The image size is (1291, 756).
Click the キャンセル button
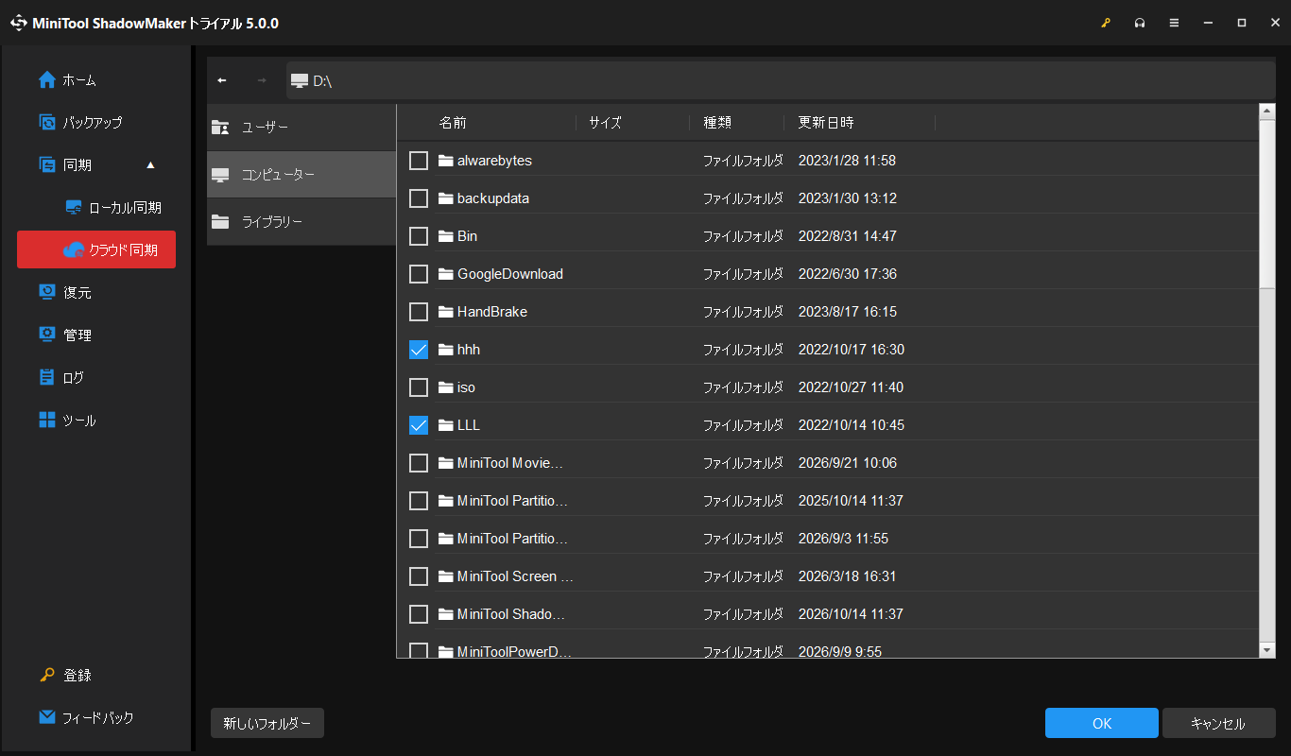click(1218, 723)
